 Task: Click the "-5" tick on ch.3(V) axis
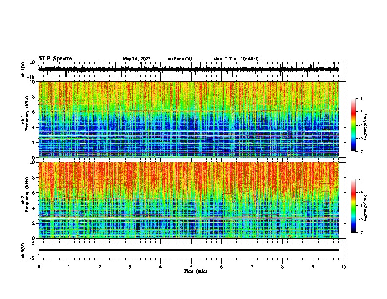coord(33,258)
